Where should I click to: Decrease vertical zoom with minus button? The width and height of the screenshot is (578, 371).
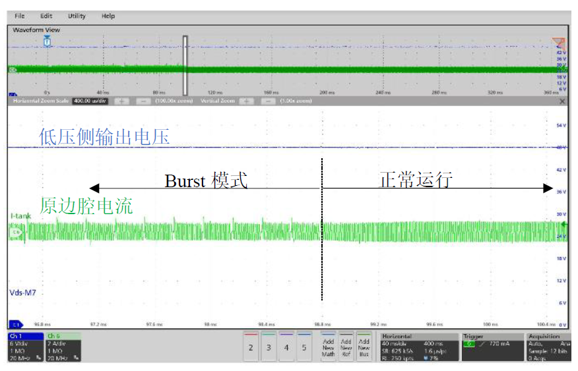(x=268, y=101)
